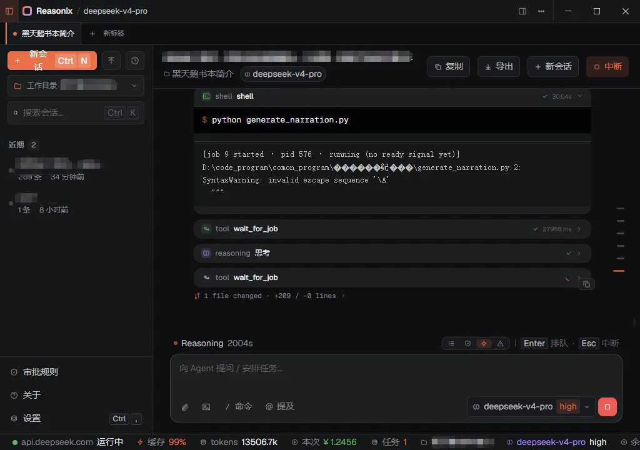Click the deepseek-v4-pro high status bar entry
Image resolution: width=640 pixels, height=450 pixels.
tap(556, 442)
